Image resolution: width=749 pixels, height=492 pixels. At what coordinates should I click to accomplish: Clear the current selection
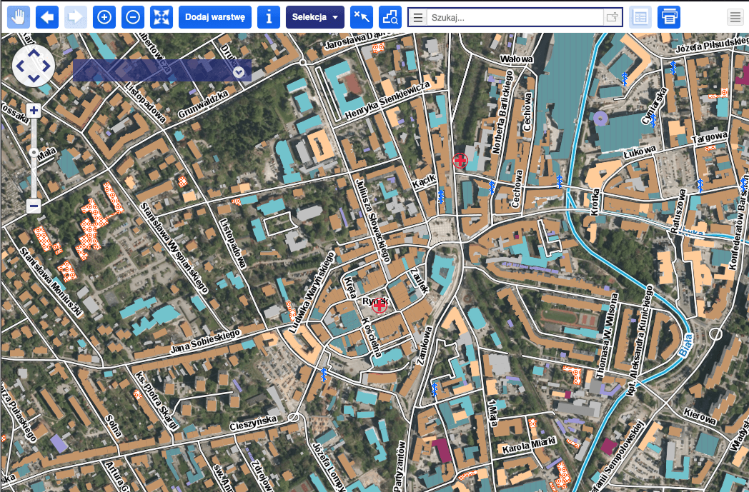coord(362,17)
